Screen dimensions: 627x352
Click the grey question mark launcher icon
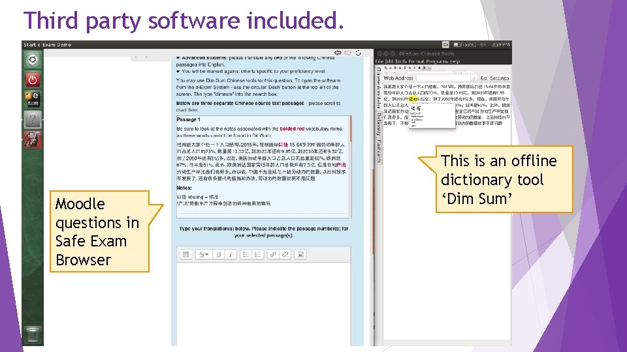tap(33, 119)
